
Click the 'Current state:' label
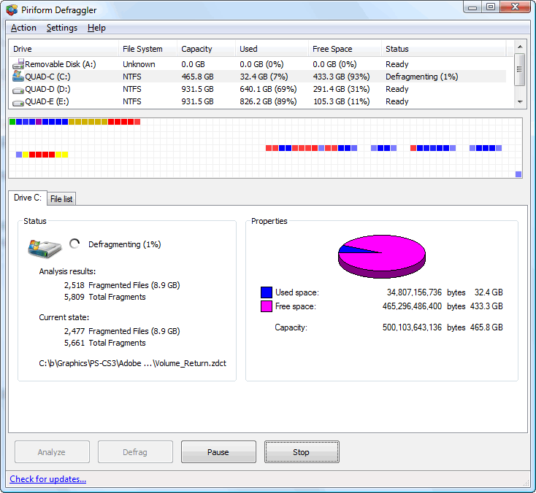tap(64, 317)
